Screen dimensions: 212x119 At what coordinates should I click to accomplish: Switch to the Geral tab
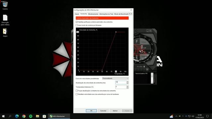point(77,14)
